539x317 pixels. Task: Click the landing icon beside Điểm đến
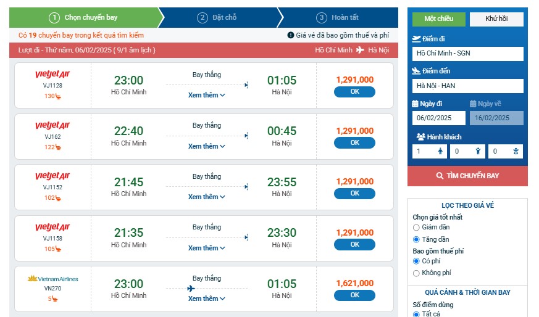[416, 71]
